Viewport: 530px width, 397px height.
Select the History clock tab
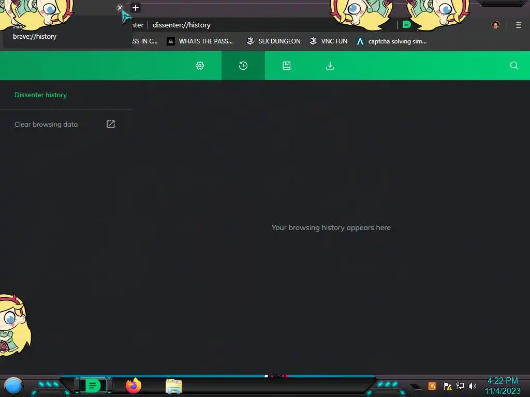[x=243, y=66]
